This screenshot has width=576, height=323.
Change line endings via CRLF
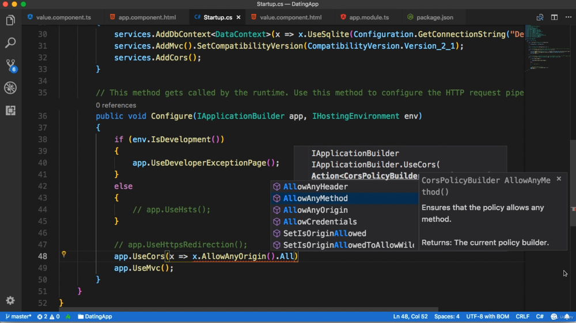pos(522,317)
